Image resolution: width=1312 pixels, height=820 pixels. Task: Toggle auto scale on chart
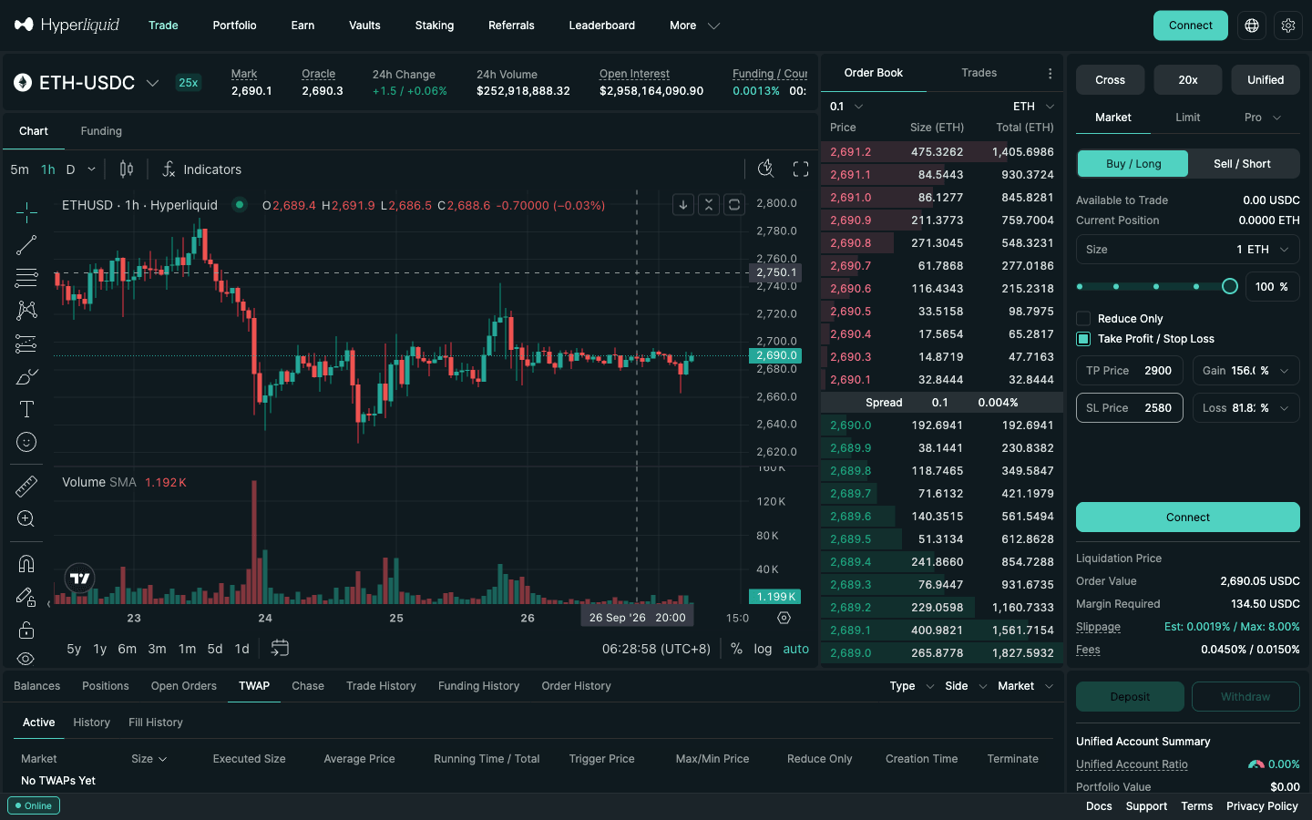coord(795,649)
